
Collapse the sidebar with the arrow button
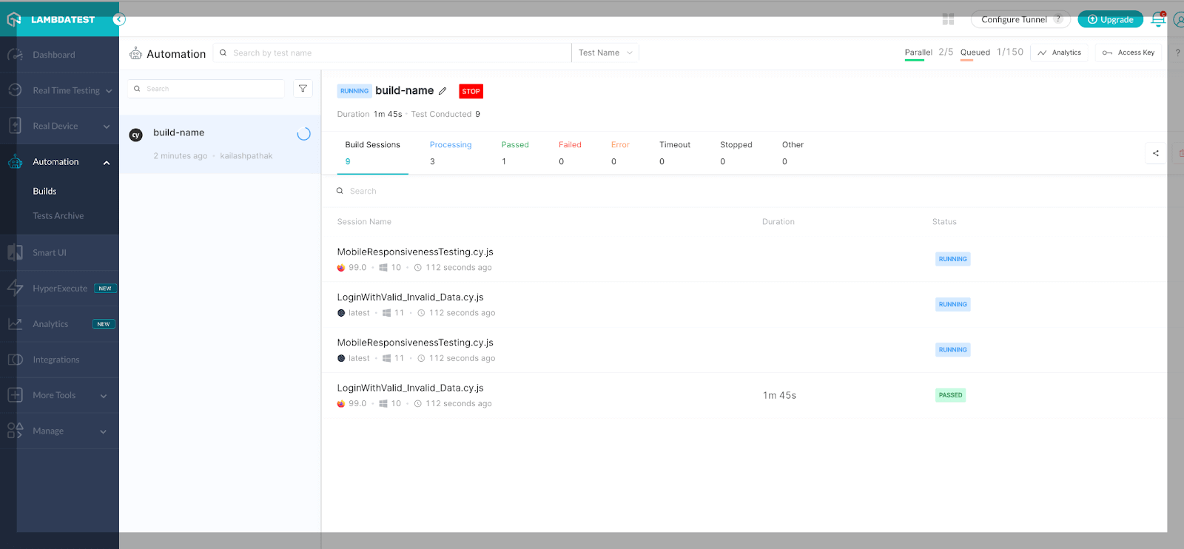coord(119,20)
